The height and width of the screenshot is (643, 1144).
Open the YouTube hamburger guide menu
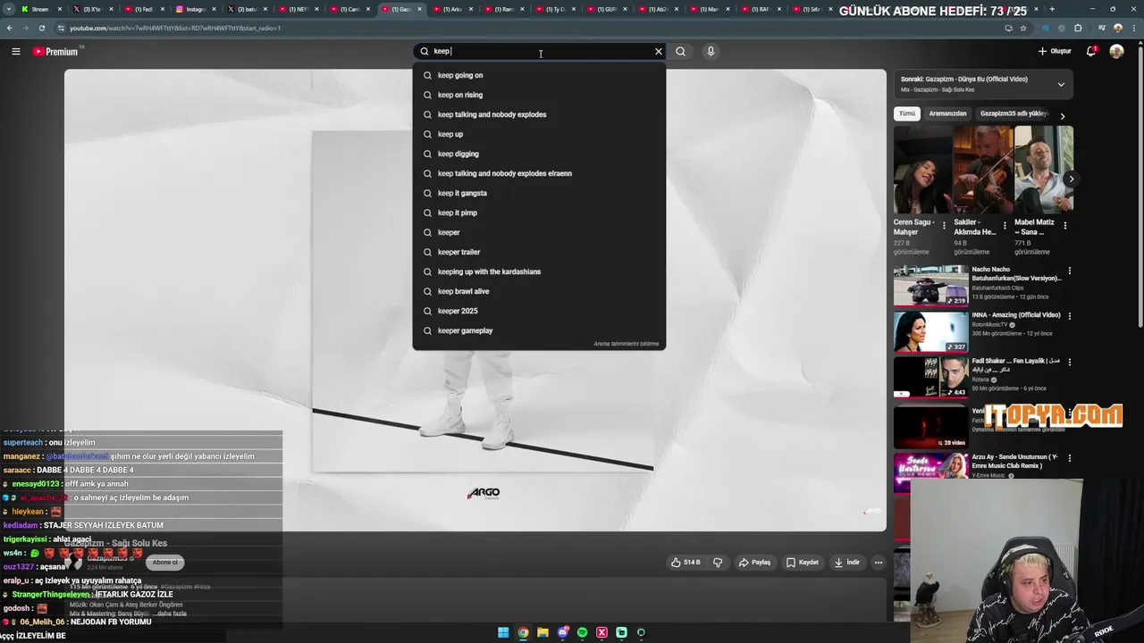pyautogui.click(x=15, y=51)
